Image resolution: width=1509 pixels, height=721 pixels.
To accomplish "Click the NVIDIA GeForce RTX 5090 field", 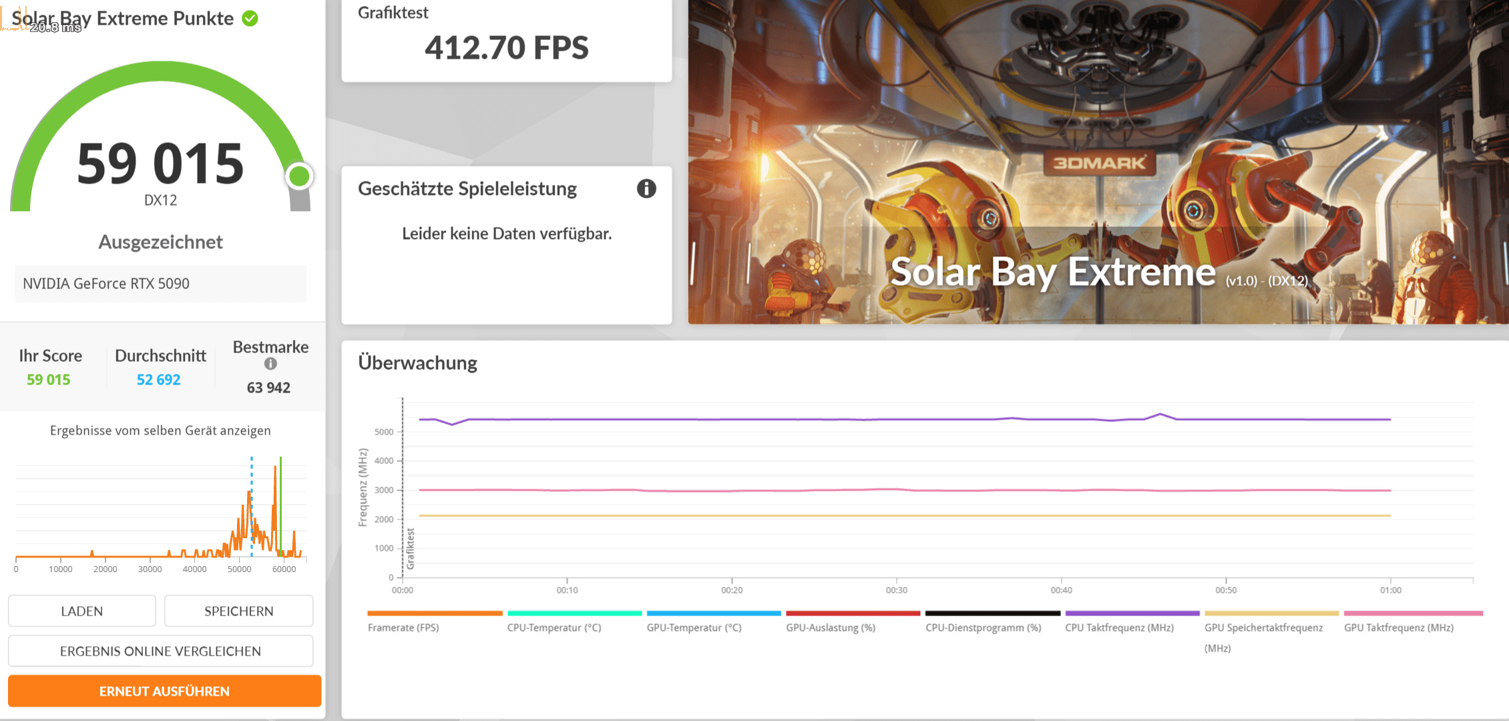I will coord(160,284).
